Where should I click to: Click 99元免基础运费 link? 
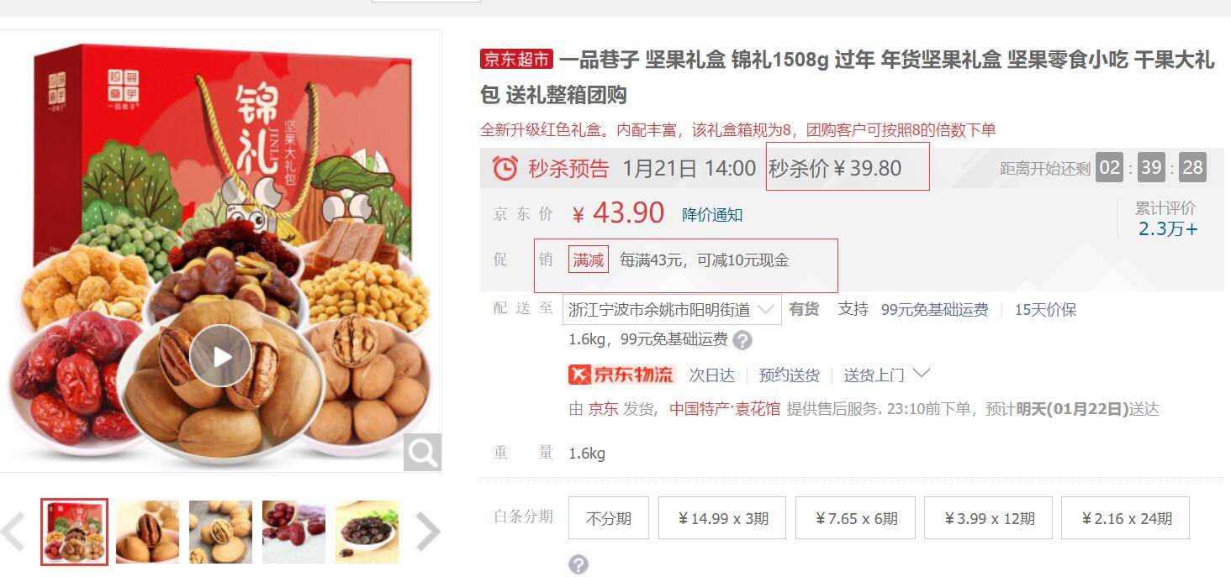coord(934,310)
